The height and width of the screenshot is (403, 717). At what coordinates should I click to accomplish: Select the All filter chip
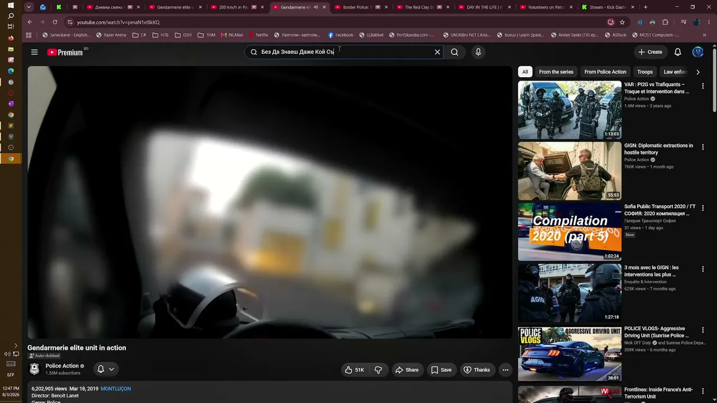(x=525, y=72)
